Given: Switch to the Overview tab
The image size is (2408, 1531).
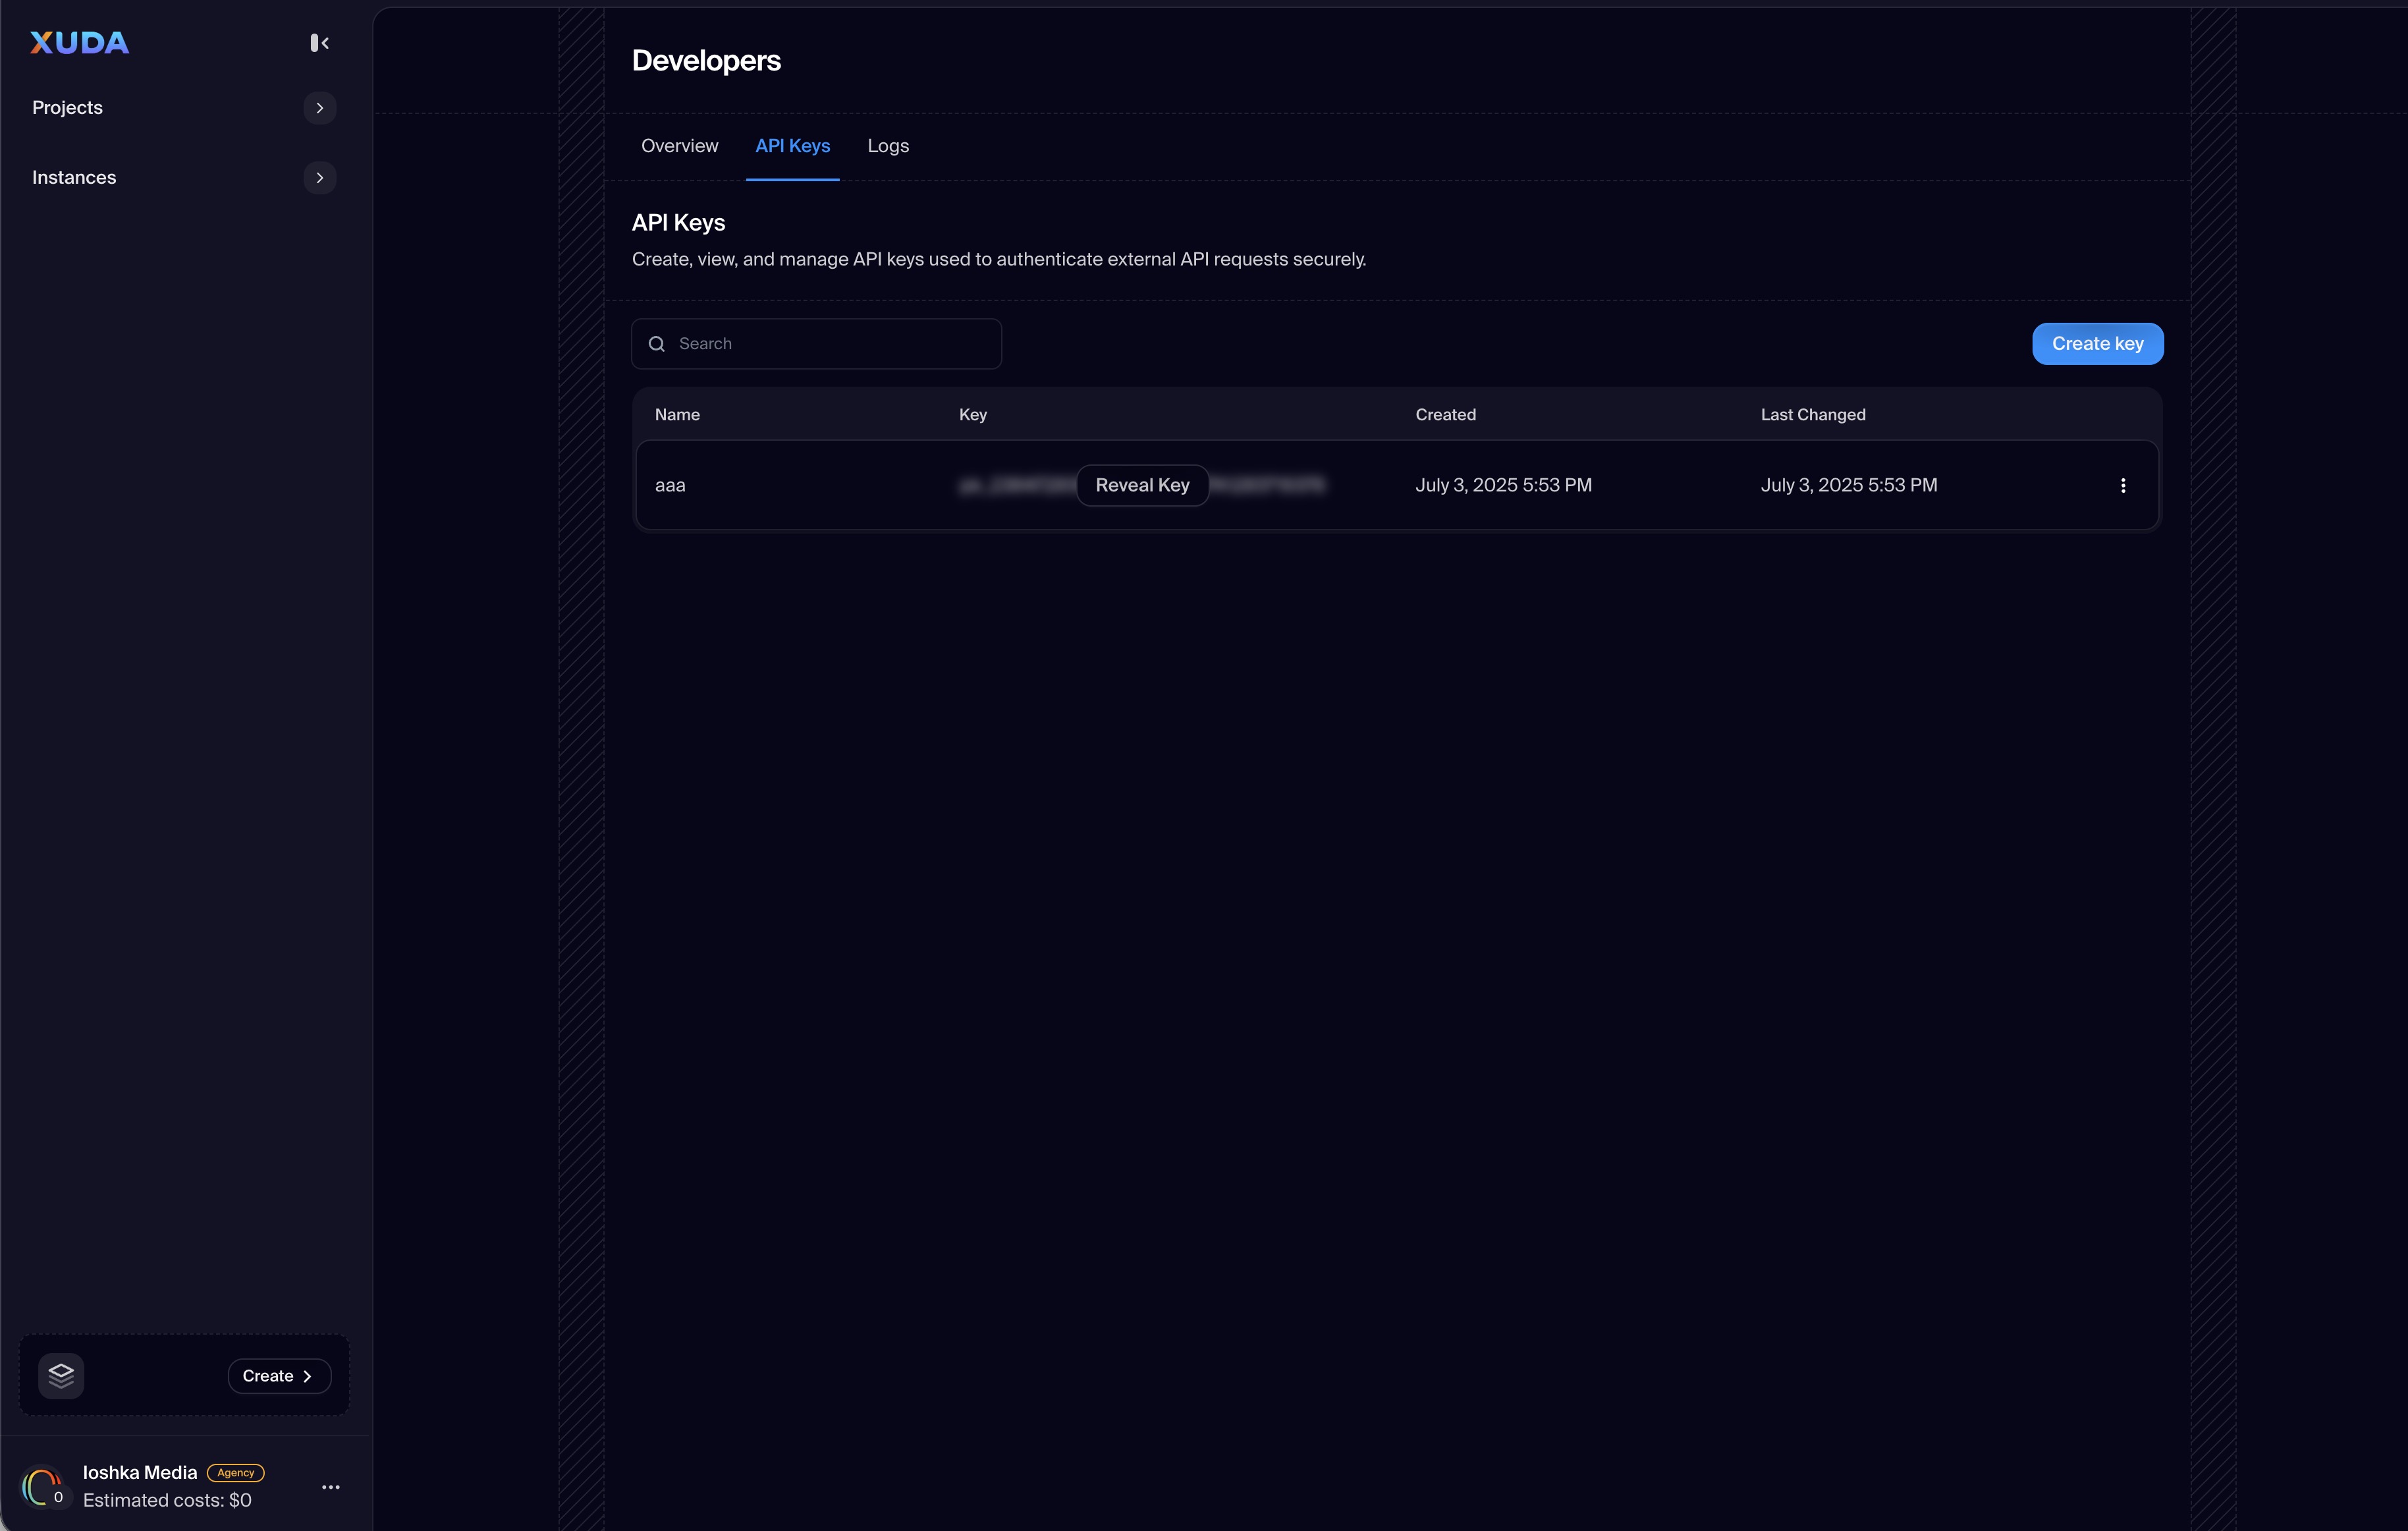Looking at the screenshot, I should [679, 146].
